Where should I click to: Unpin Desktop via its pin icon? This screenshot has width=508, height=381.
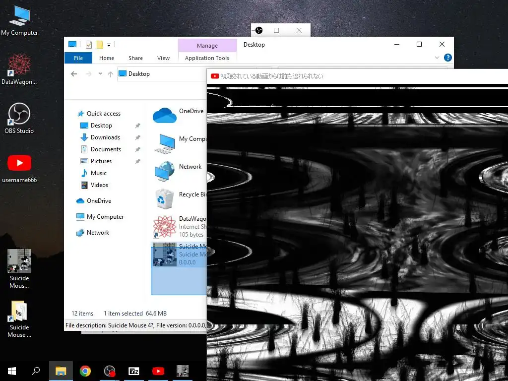click(x=138, y=126)
